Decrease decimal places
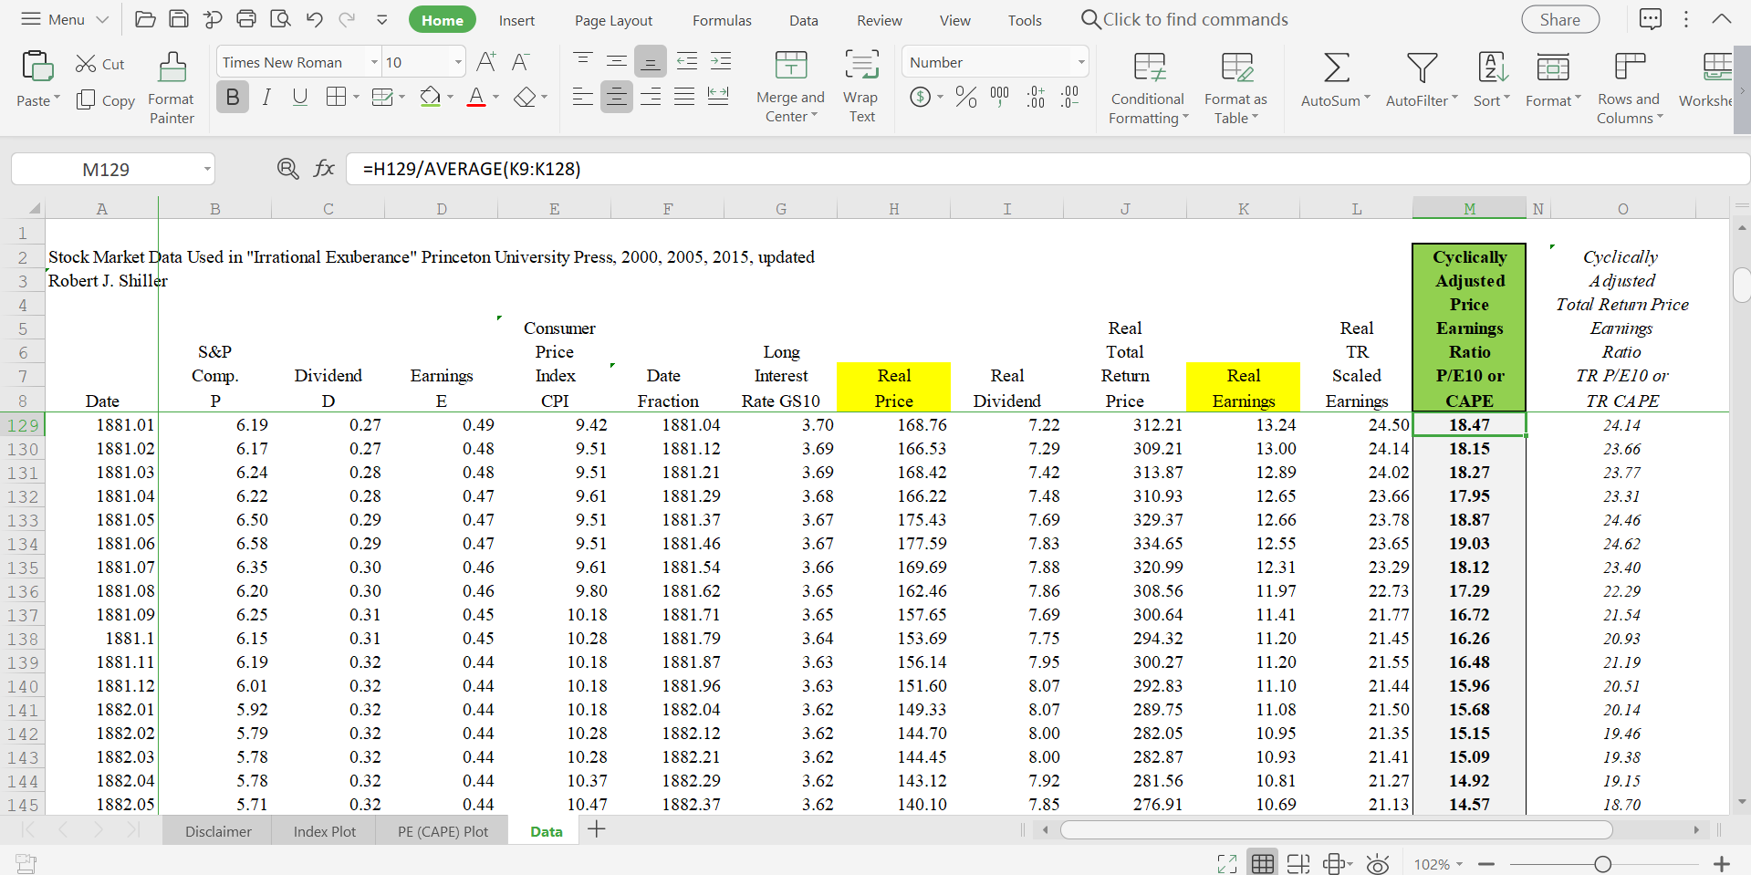The width and height of the screenshot is (1751, 875). pos(1069,97)
